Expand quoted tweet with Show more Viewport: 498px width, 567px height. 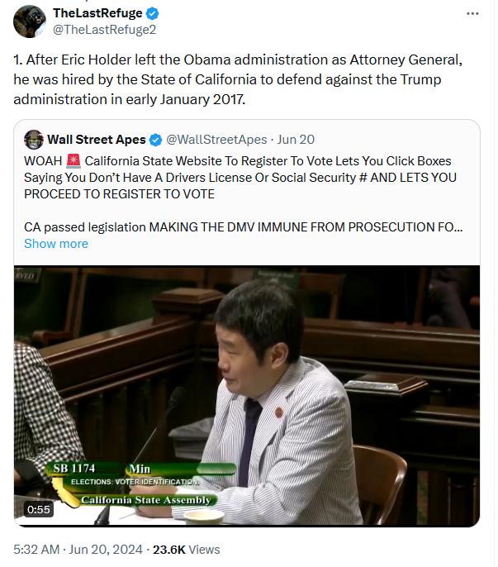pos(56,244)
